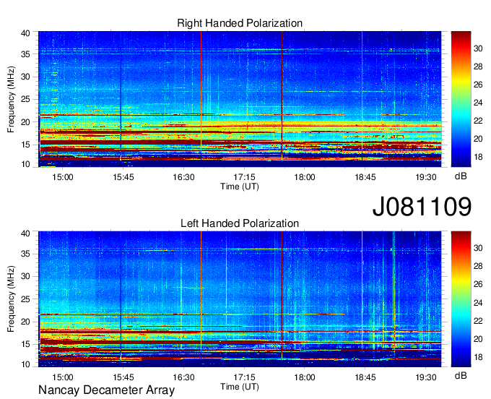Select the J081109 observation label
This screenshot has width=491, height=399.
coord(422,206)
